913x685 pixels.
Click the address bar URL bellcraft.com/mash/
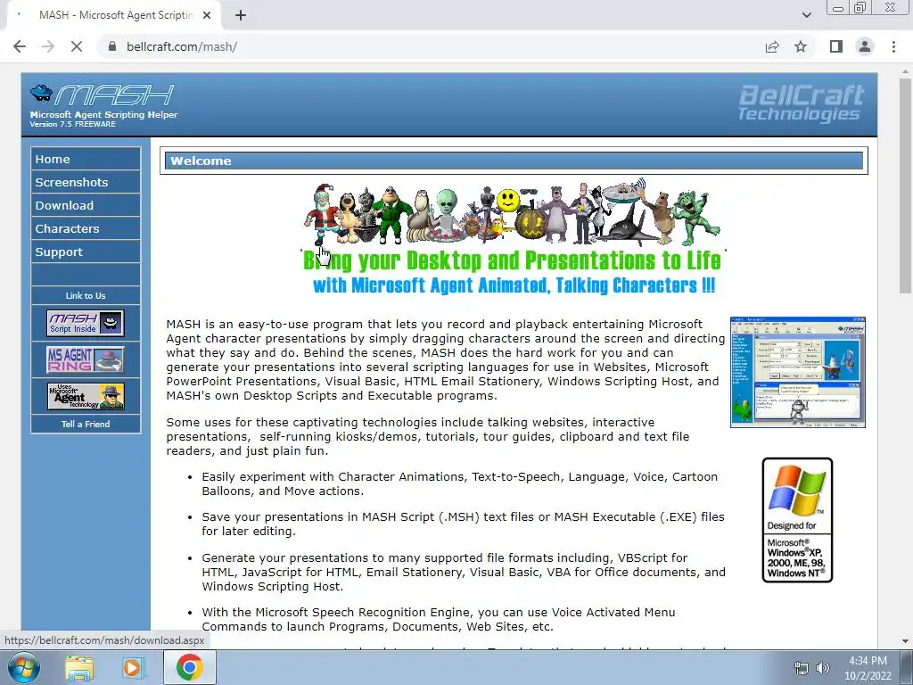click(182, 46)
